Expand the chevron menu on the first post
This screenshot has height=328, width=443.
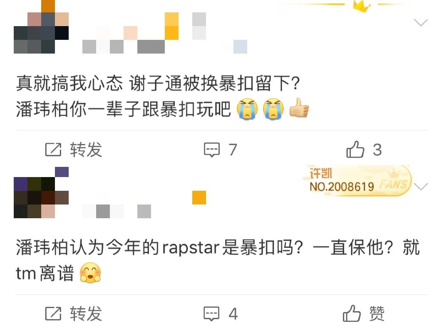pyautogui.click(x=421, y=23)
